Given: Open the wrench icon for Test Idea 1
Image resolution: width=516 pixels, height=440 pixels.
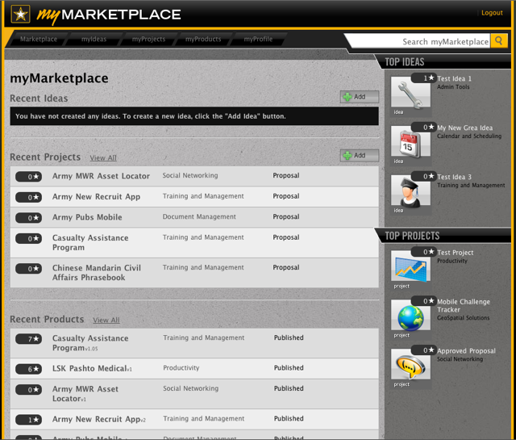Looking at the screenshot, I should click(410, 97).
